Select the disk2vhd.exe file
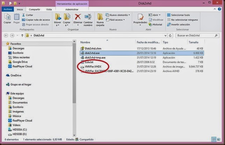The width and height of the screenshot is (225, 145). 142,53
